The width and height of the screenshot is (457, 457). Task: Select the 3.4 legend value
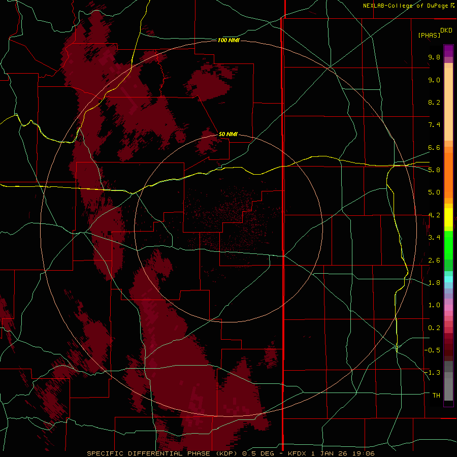tap(434, 238)
